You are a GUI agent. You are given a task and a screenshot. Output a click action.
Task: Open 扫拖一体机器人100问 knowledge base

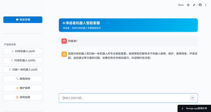coord(23,70)
